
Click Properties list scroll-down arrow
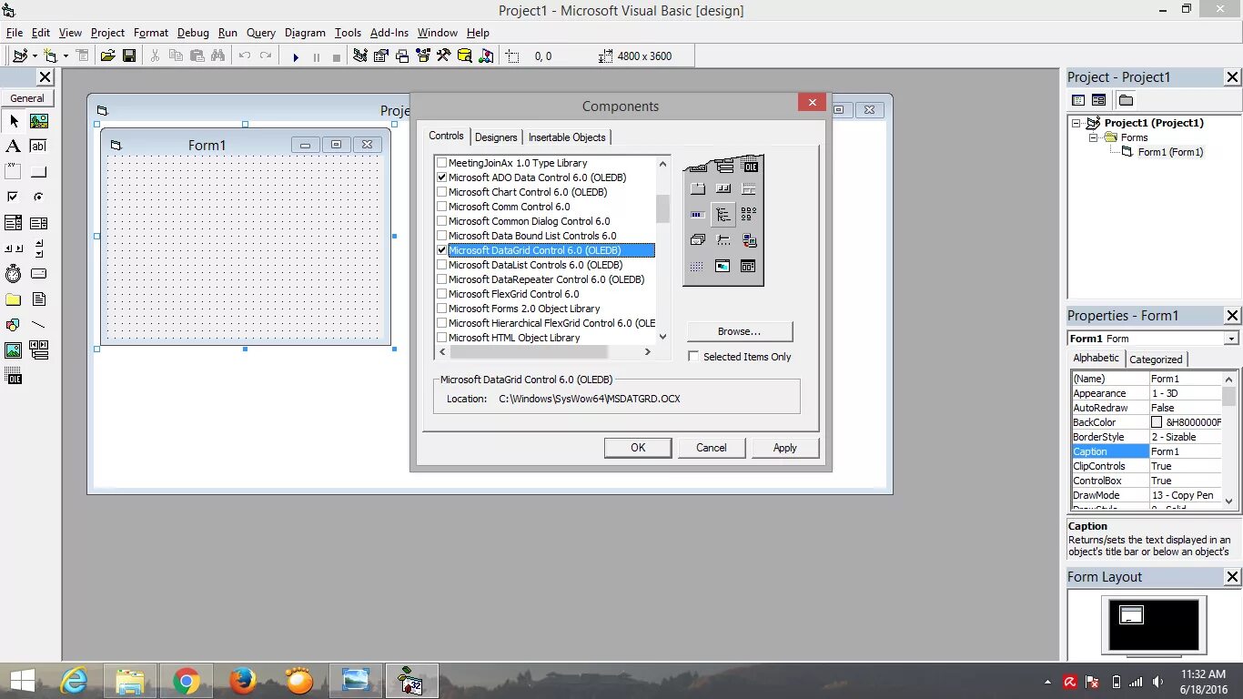(x=1229, y=501)
